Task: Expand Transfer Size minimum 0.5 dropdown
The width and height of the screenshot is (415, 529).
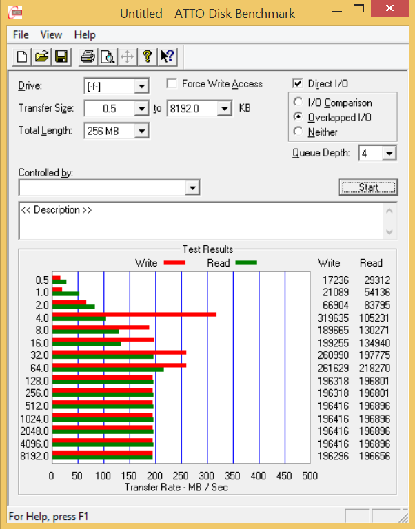Action: tap(141, 109)
